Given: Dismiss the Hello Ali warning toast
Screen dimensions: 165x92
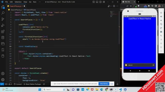Looking at the screenshot, I should click(x=153, y=65).
